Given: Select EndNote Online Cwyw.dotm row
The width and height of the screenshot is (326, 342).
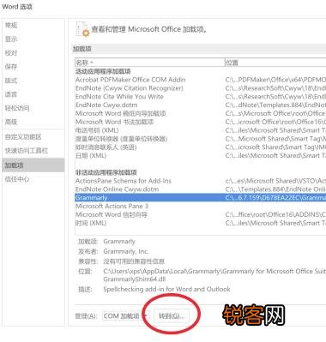Looking at the screenshot, I should (x=201, y=189).
